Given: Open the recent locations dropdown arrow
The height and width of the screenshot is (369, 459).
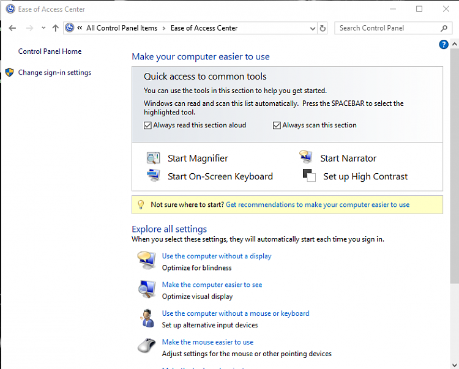Looking at the screenshot, I should click(x=43, y=28).
